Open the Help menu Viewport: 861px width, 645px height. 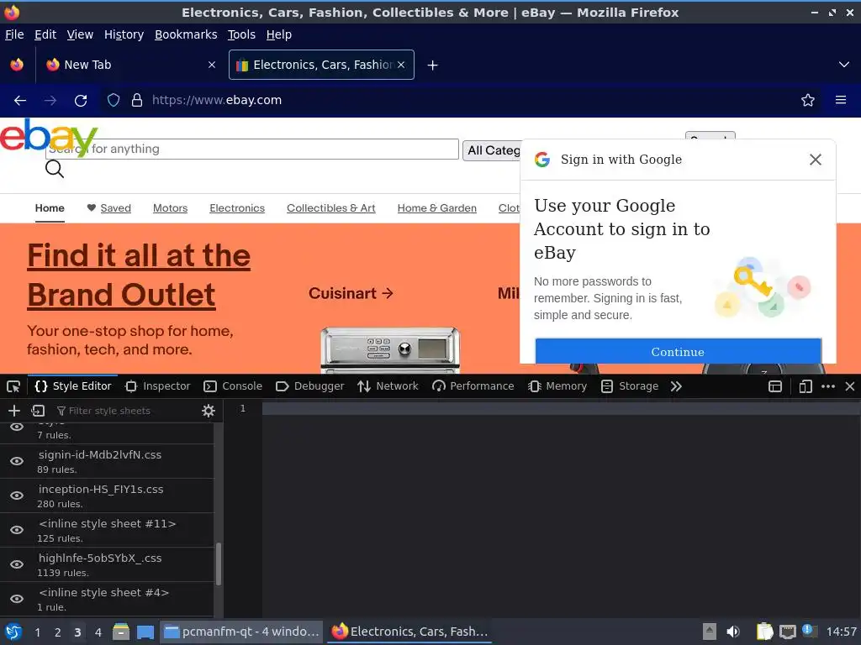279,34
